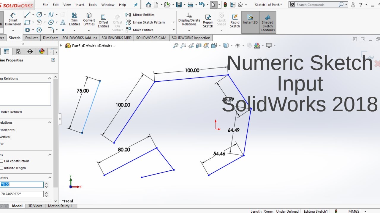This screenshot has width=380, height=213.
Task: Open the DimXpertManager target tab
Action: pos(30,51)
